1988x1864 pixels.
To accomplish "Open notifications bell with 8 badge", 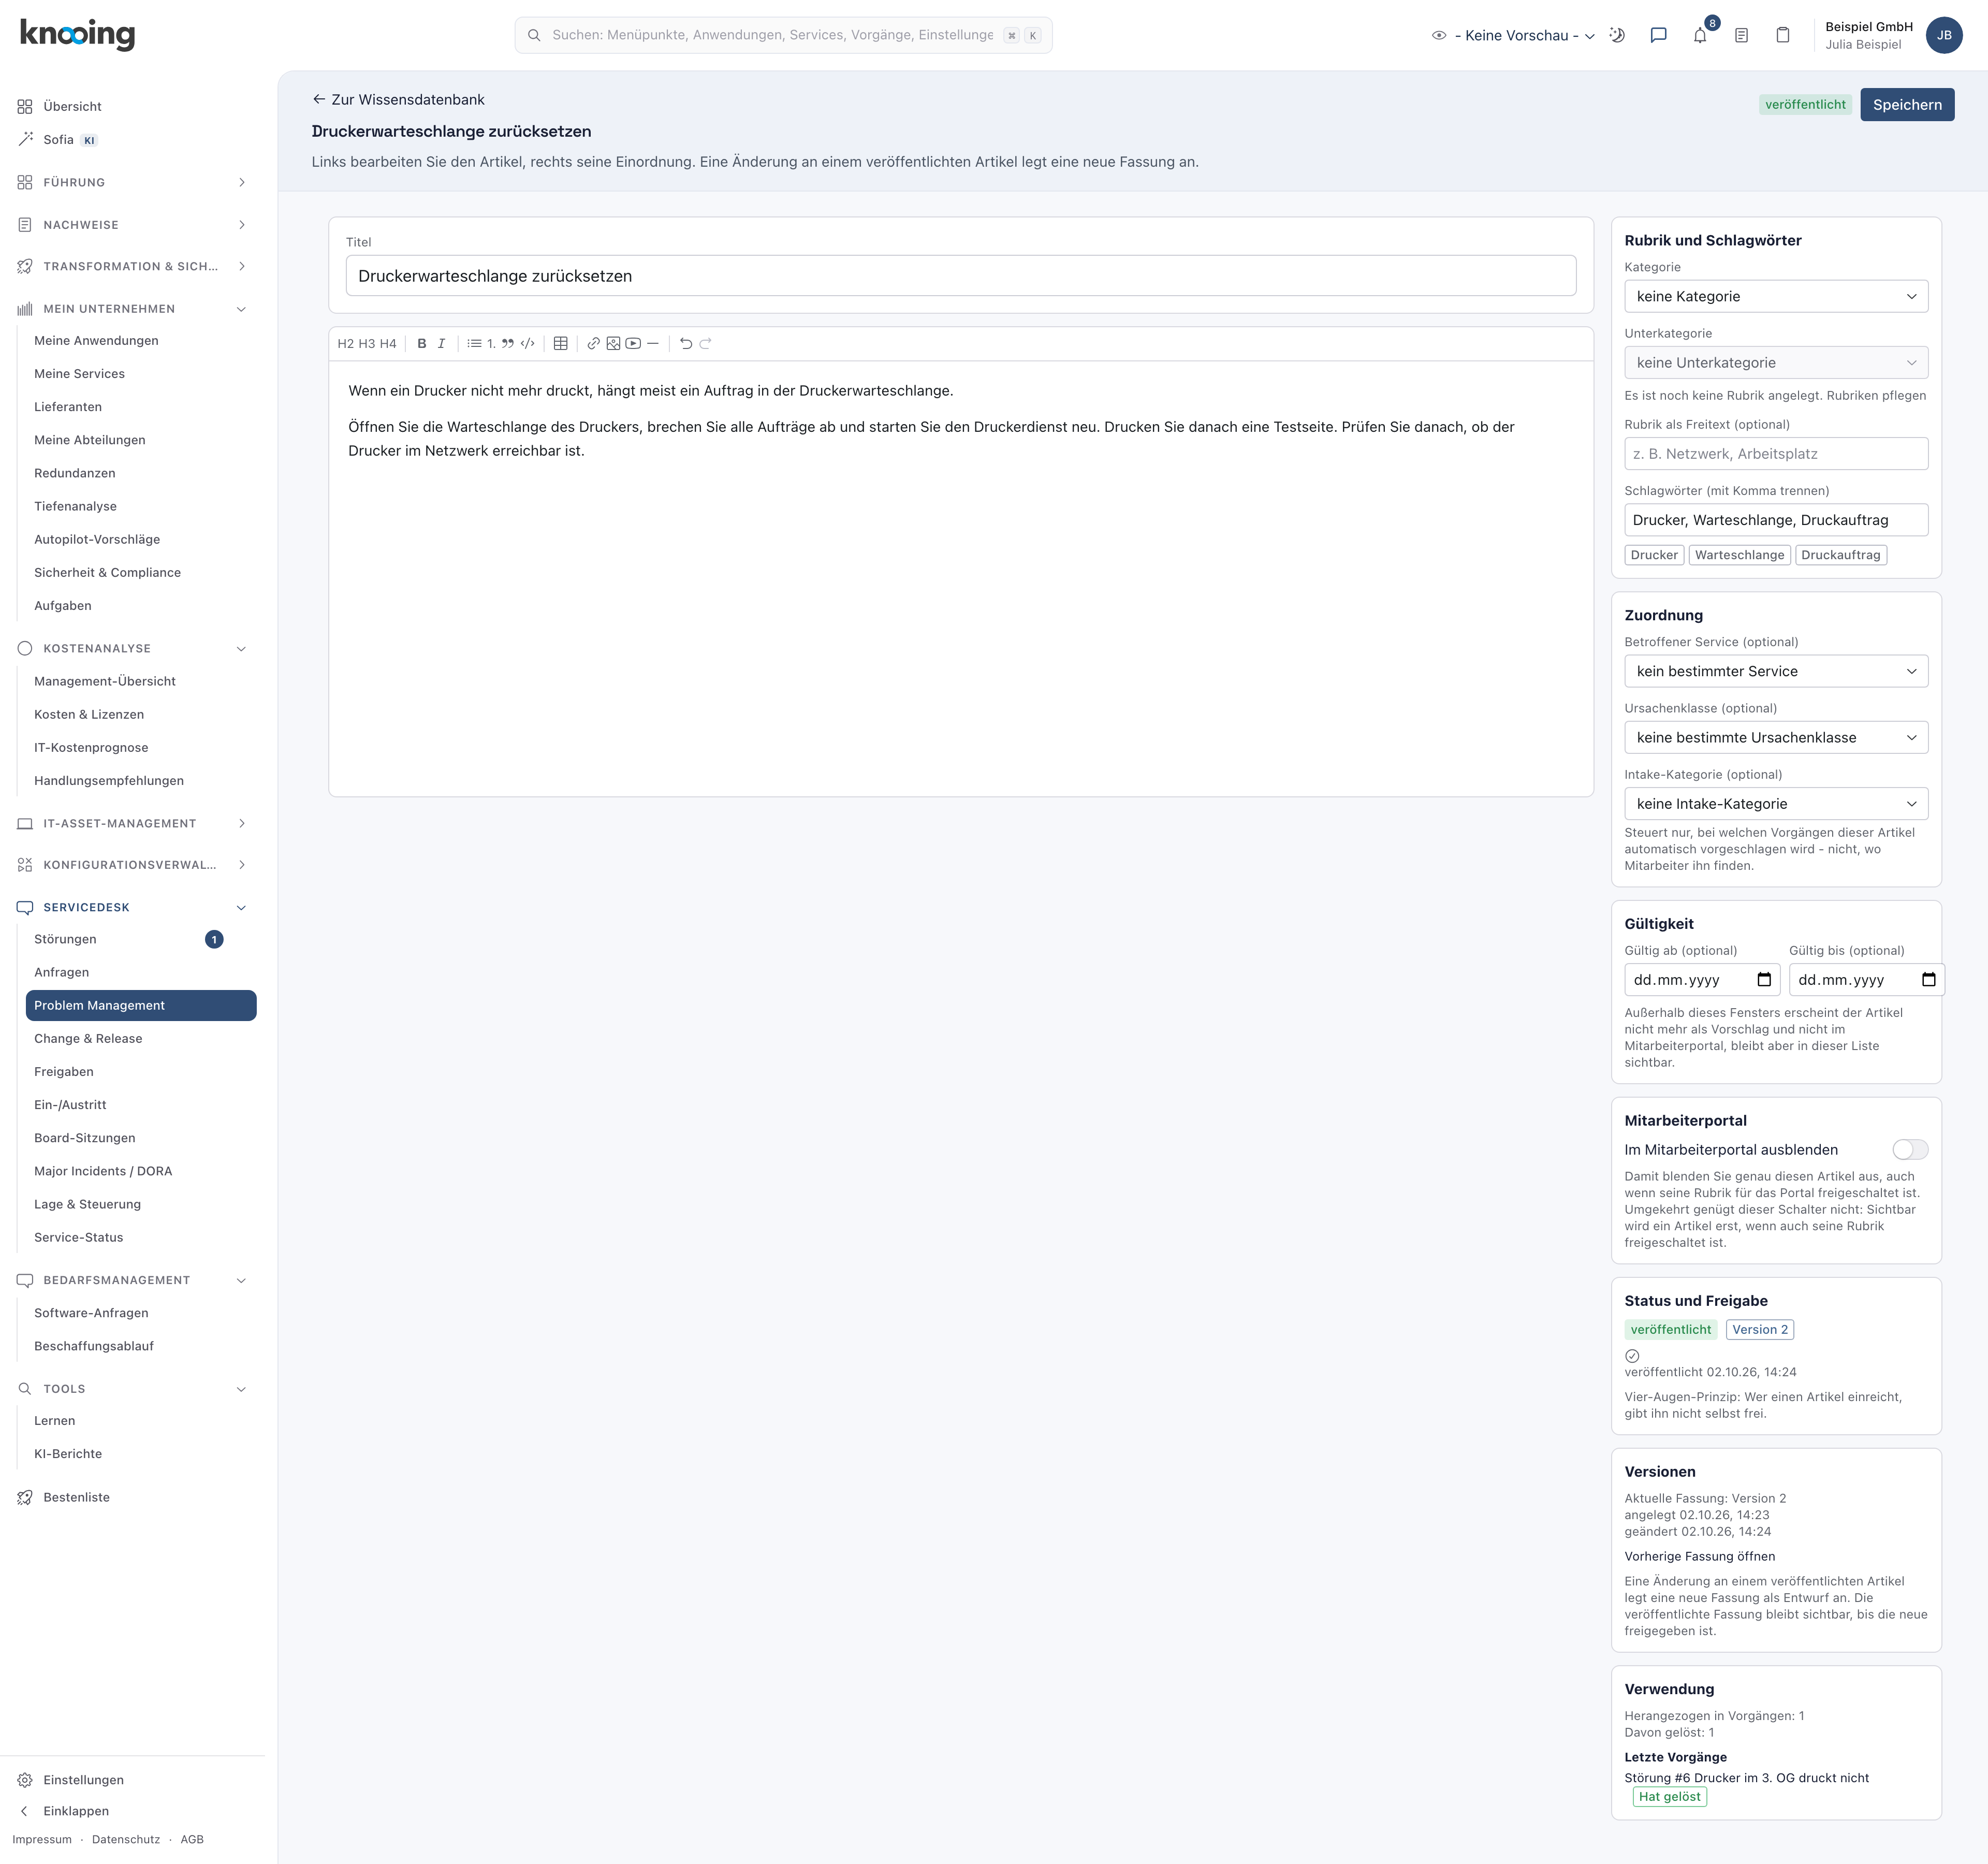I will (x=1700, y=35).
